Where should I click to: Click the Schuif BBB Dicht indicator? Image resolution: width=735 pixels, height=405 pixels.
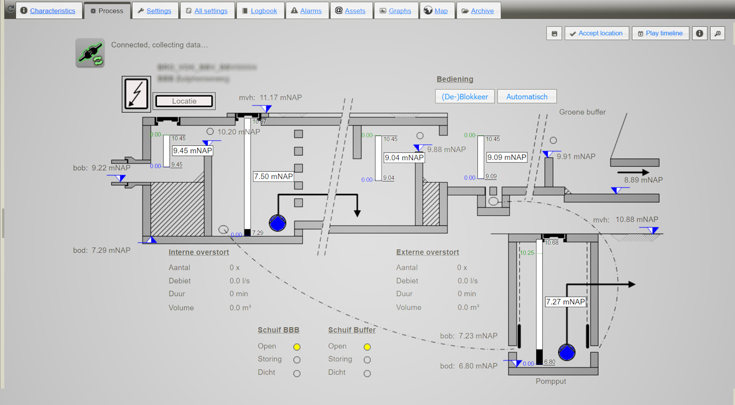pos(297,373)
